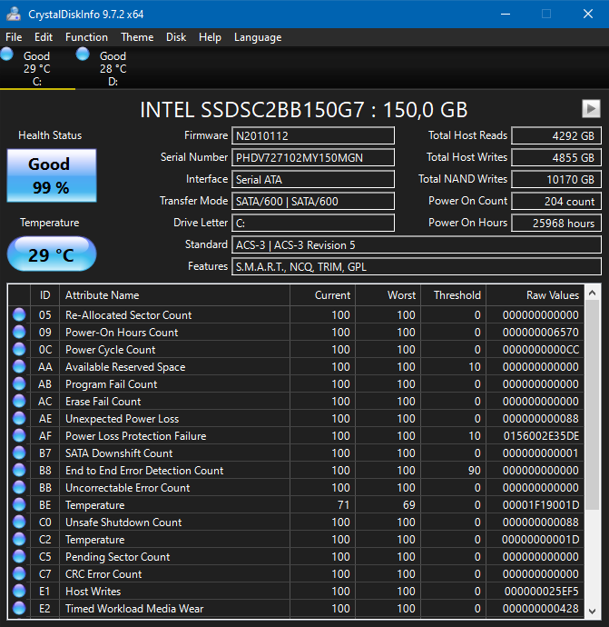This screenshot has height=627, width=609.
Task: Click the Standard field ACS-3
Action: pyautogui.click(x=417, y=244)
